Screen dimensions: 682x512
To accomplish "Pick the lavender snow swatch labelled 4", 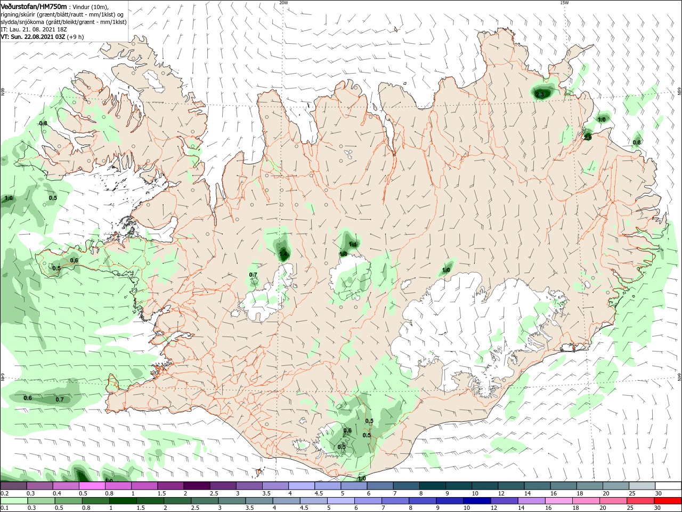I will tap(302, 486).
